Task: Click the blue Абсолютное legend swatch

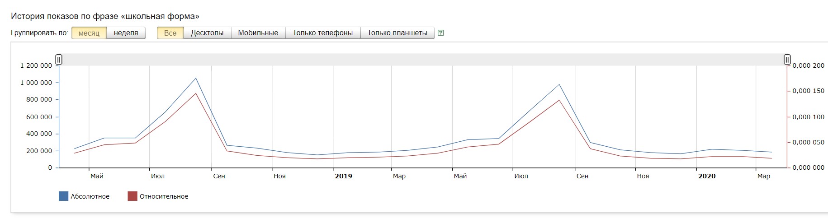Action: pyautogui.click(x=63, y=196)
